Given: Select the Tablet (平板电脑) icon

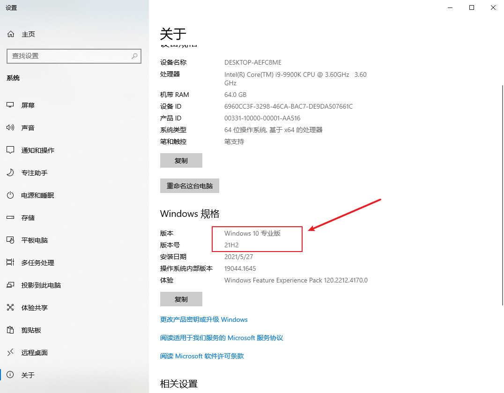Looking at the screenshot, I should [10, 240].
